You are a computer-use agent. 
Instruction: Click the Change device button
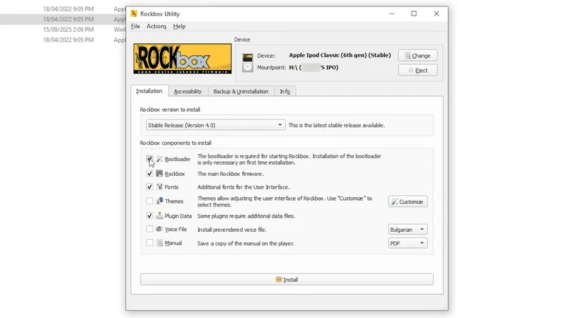coord(417,56)
